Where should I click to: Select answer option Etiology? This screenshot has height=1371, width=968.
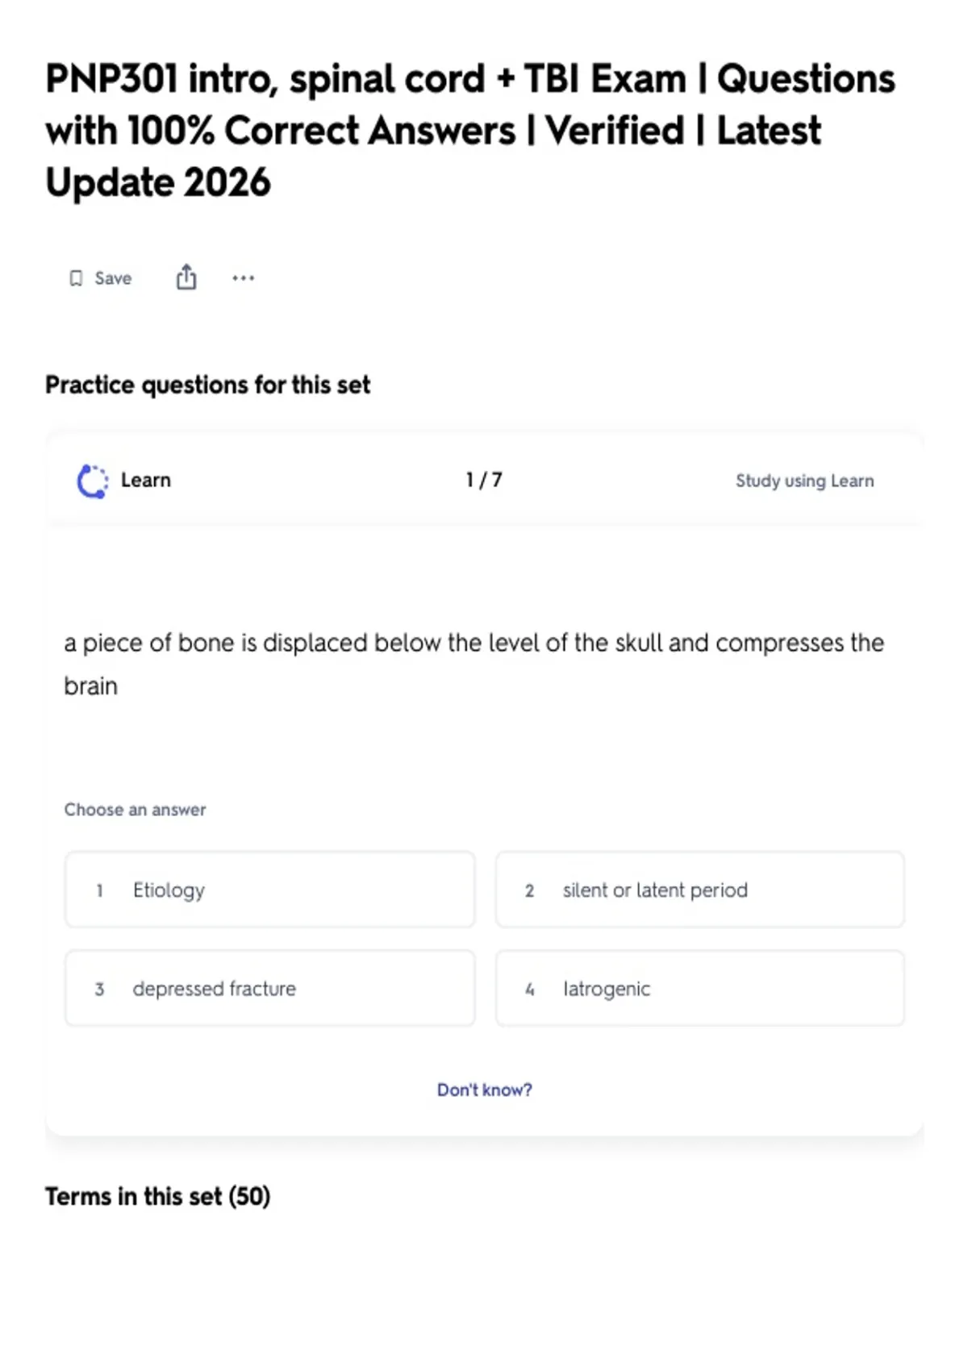coord(269,890)
